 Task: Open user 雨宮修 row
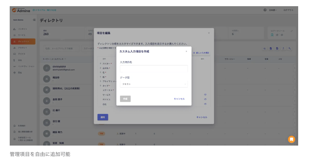(x=56, y=77)
